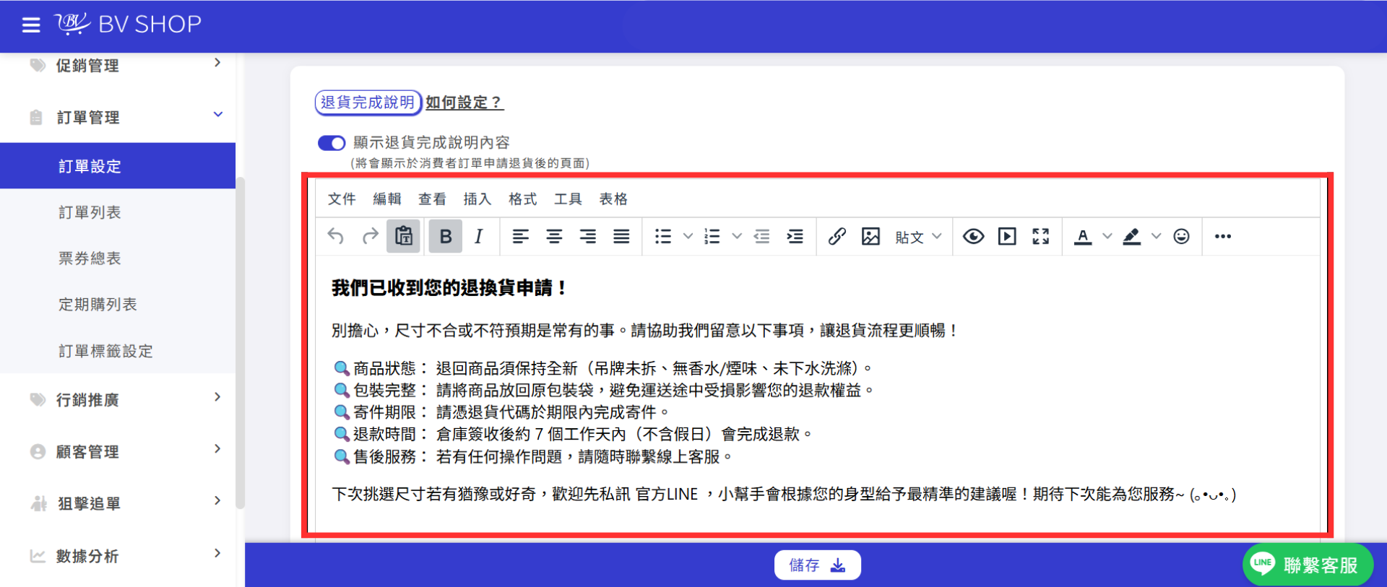Screen dimensions: 1387x587
Task: Open the 格式 editor menu
Action: coord(522,199)
